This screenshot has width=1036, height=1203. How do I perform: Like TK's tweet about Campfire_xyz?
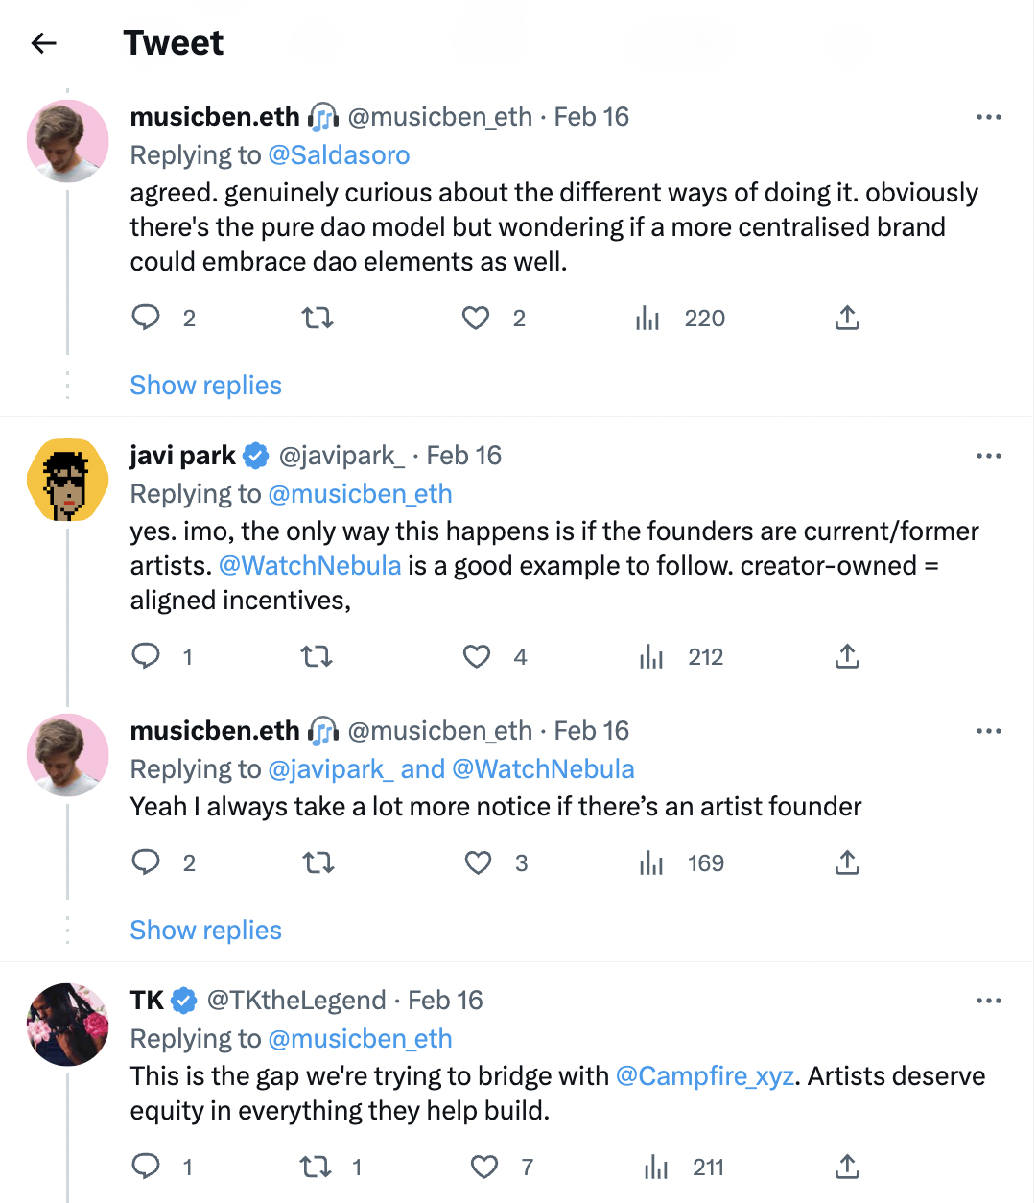point(484,1167)
